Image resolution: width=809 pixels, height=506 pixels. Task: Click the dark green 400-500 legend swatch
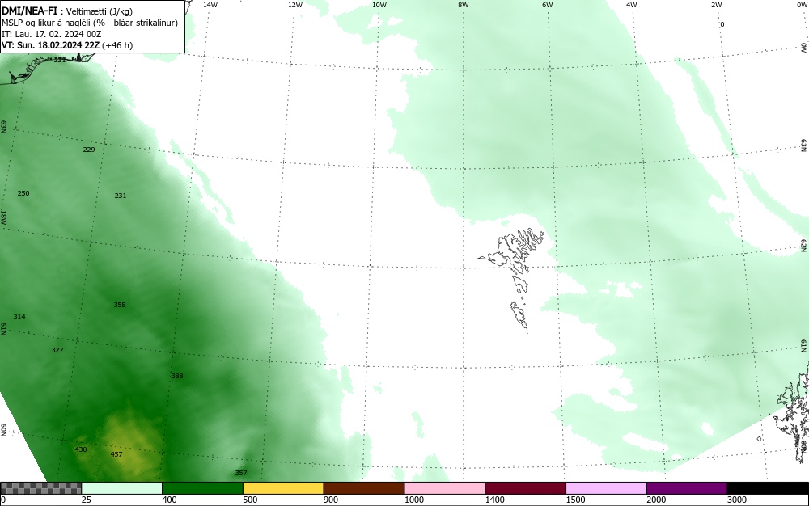[x=202, y=488]
